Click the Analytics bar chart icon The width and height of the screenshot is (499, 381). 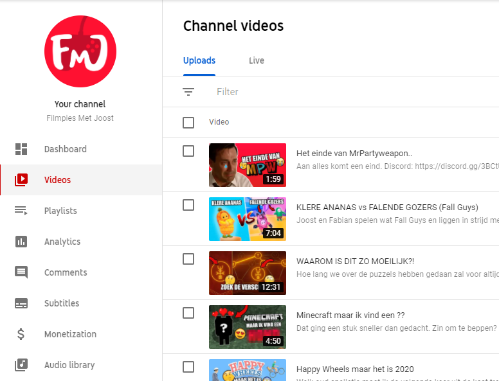[x=21, y=242]
